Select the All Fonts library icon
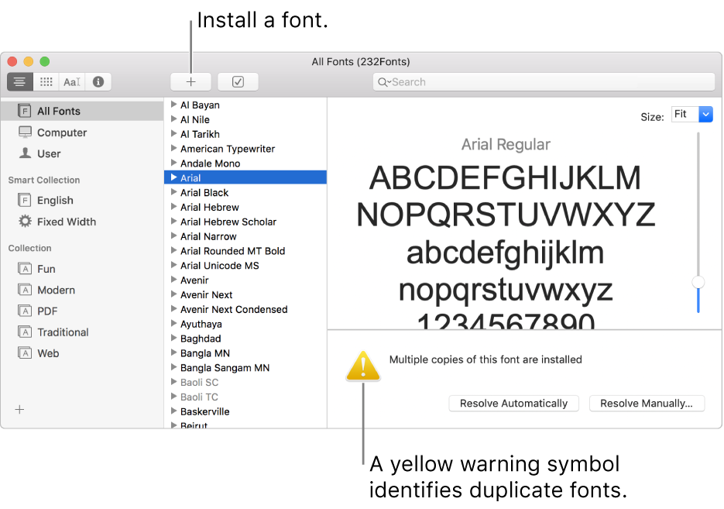 [x=24, y=111]
